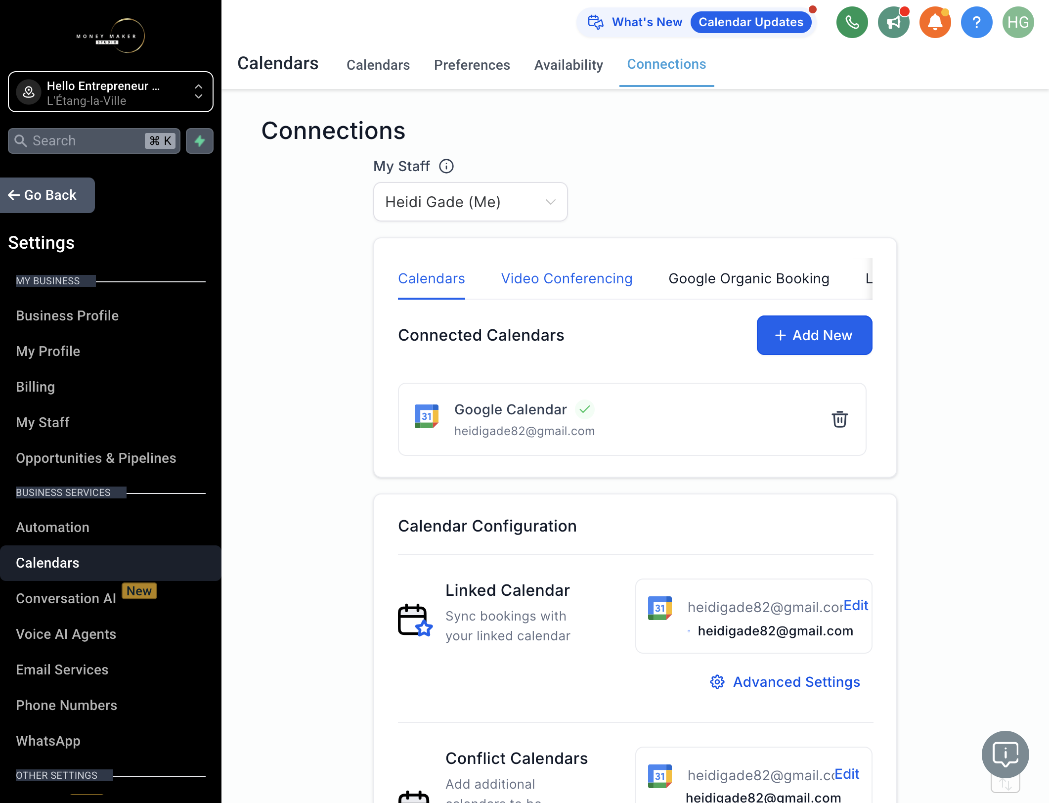Viewport: 1049px width, 803px height.
Task: Click the Money Maker Studio logo
Action: pos(111,36)
